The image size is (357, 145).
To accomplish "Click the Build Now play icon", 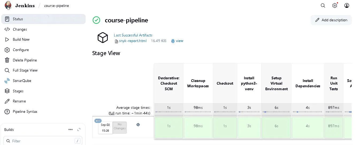I will 7,39.
